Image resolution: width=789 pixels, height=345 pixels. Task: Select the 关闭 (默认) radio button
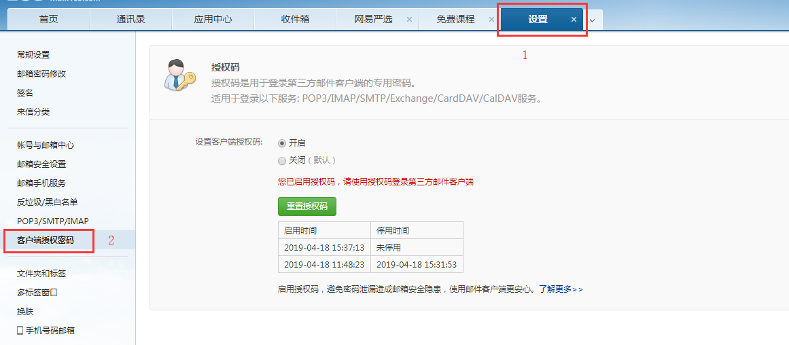pyautogui.click(x=282, y=161)
